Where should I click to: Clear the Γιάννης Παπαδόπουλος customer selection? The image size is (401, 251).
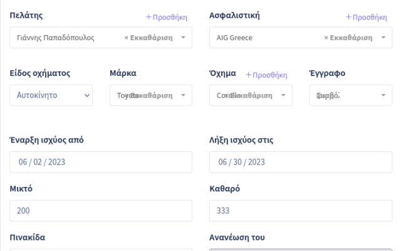coord(148,38)
